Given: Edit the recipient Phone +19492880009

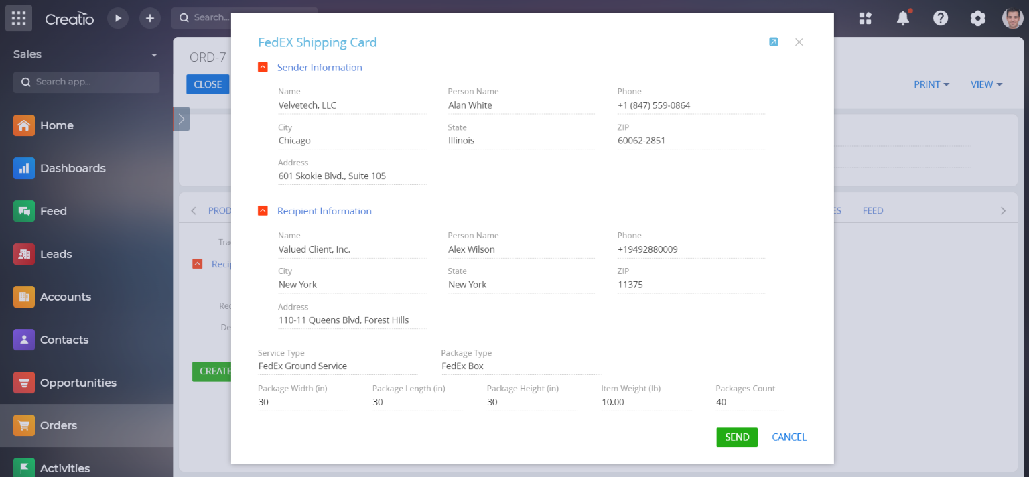Looking at the screenshot, I should coord(691,249).
